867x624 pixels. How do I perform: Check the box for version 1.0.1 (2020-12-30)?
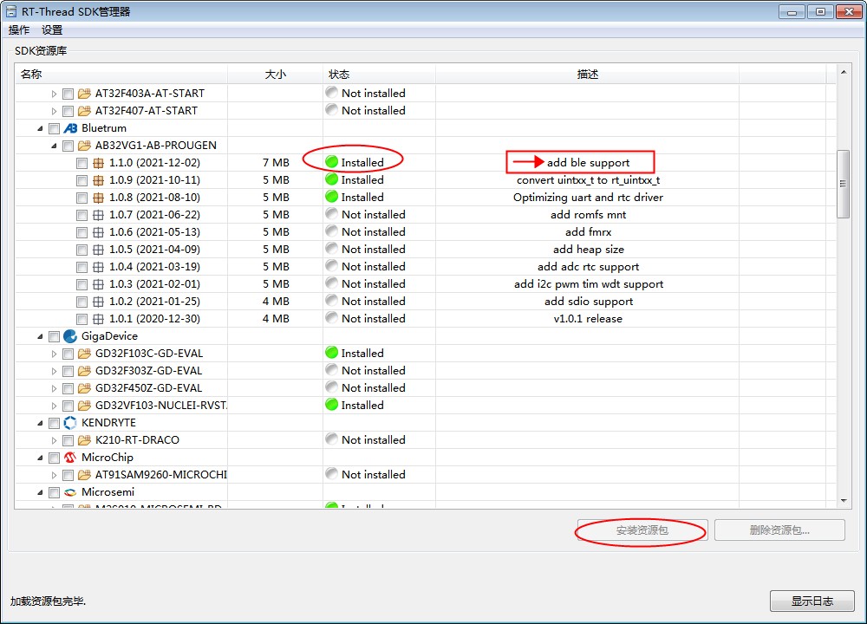[x=81, y=319]
